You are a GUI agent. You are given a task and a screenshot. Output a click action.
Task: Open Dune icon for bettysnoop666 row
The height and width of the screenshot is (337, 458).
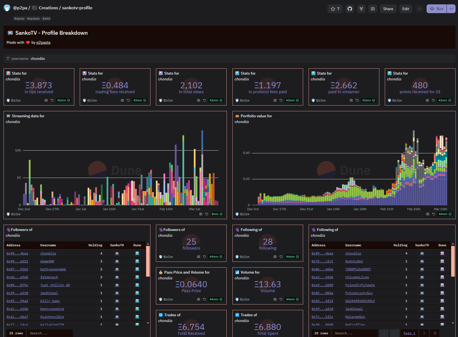(x=137, y=269)
